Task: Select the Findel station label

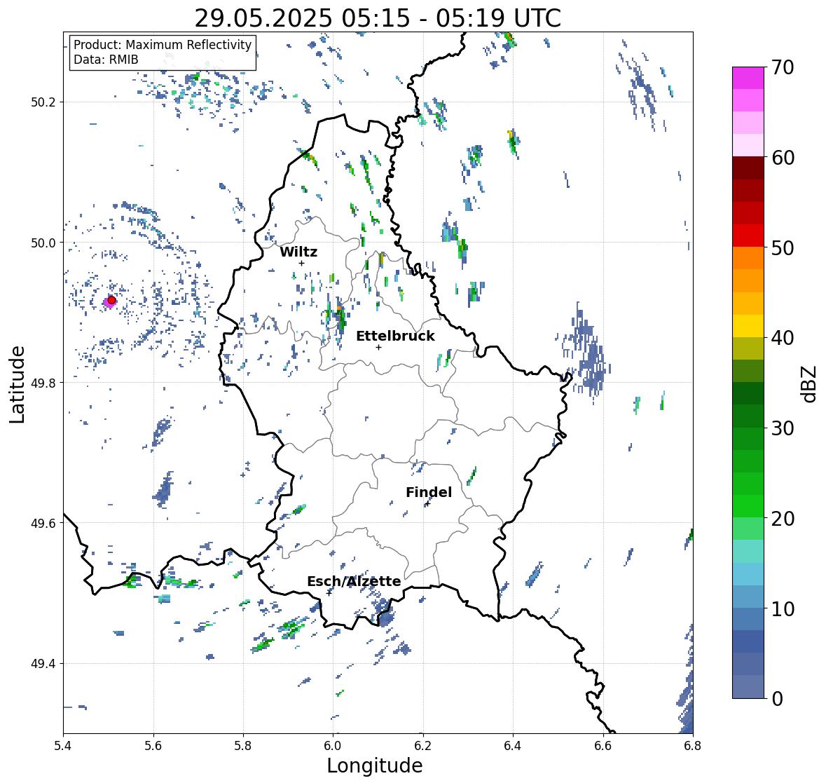Action: coord(428,492)
